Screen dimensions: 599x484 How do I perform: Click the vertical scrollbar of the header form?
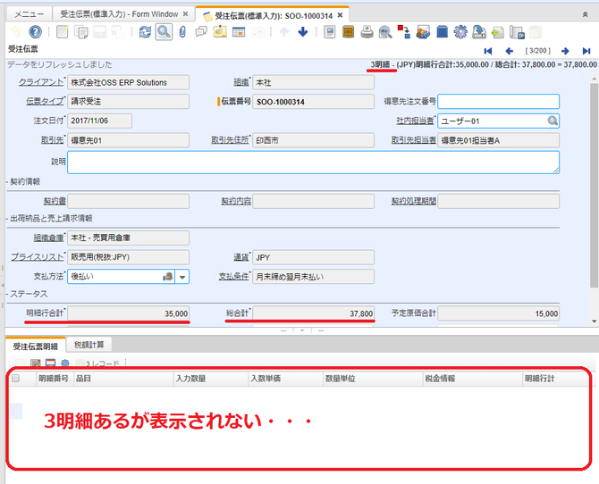(x=594, y=185)
